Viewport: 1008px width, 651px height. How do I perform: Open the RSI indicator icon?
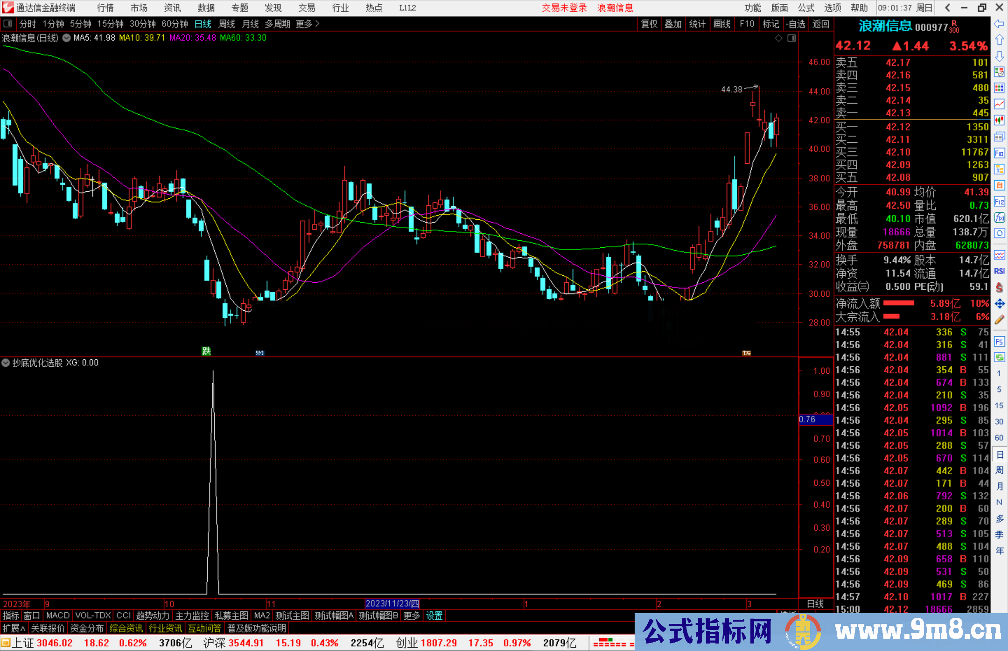[999, 271]
